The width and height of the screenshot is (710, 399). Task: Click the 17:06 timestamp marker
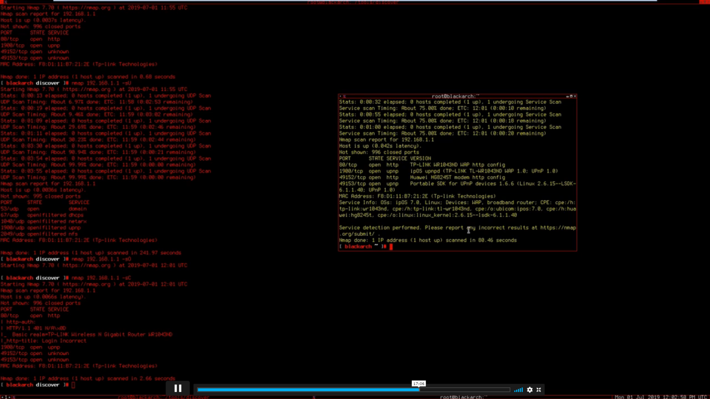coord(419,384)
